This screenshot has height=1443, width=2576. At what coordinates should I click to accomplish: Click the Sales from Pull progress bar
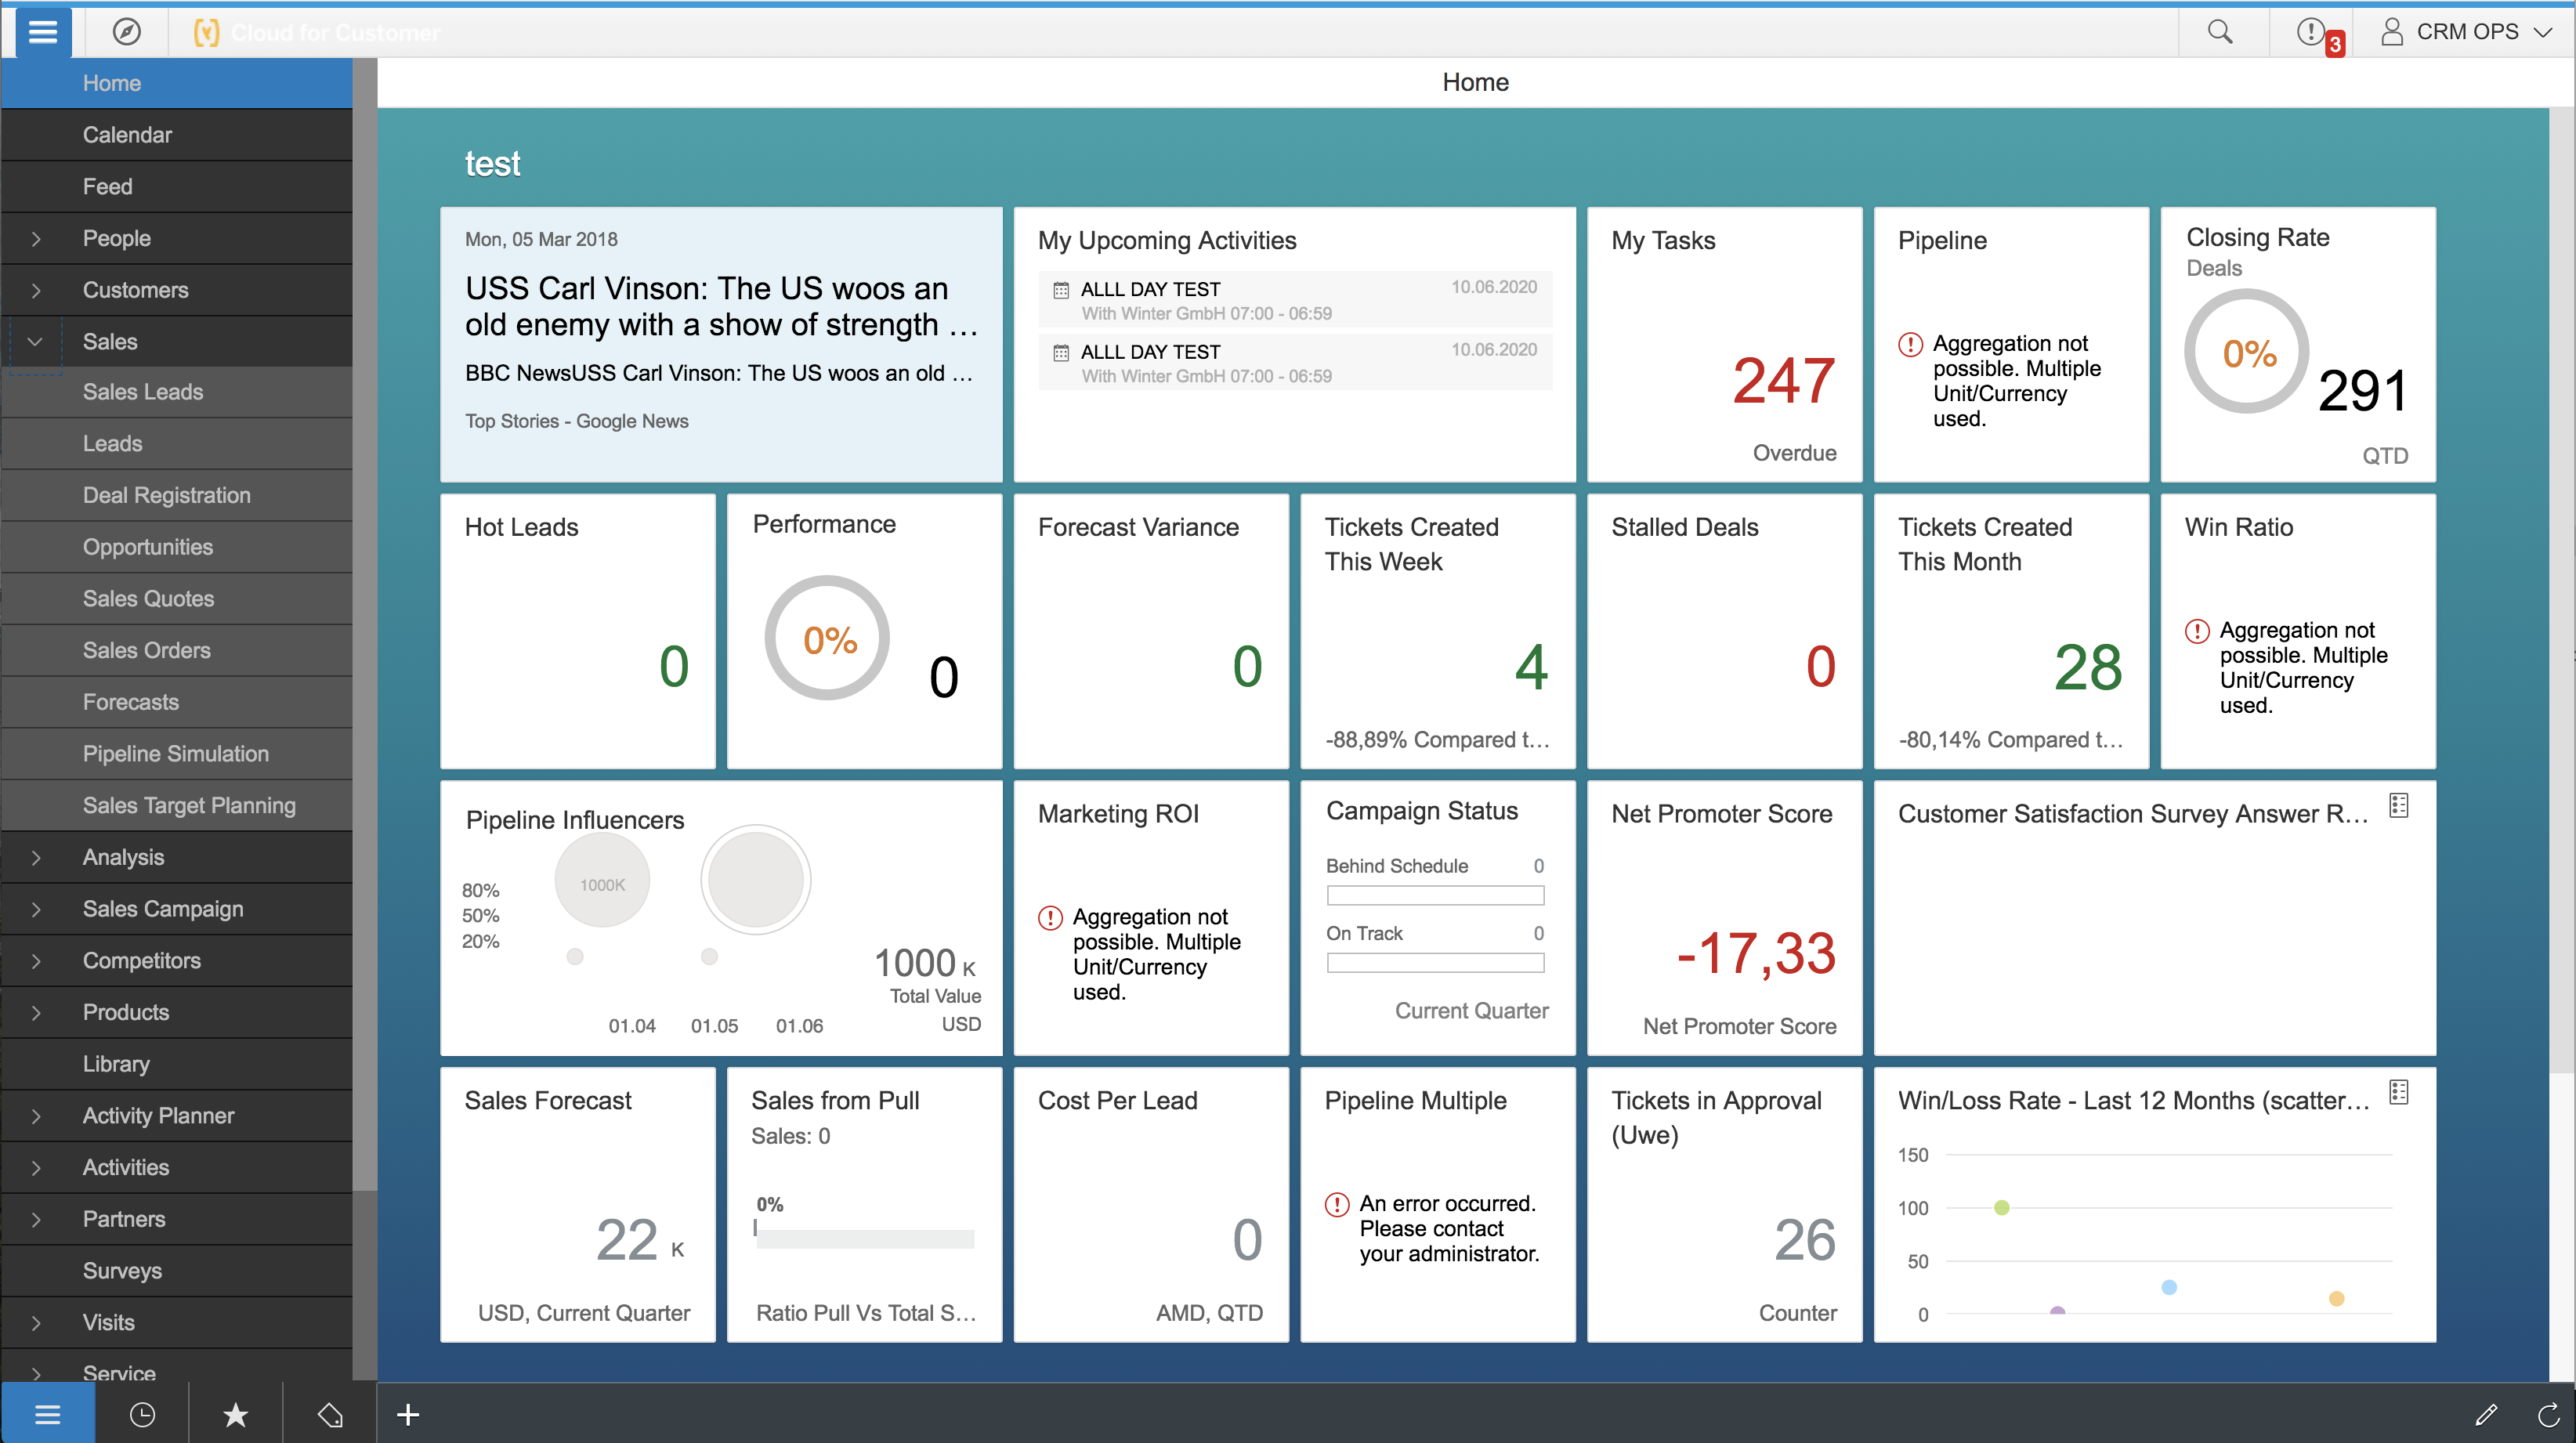[865, 1238]
